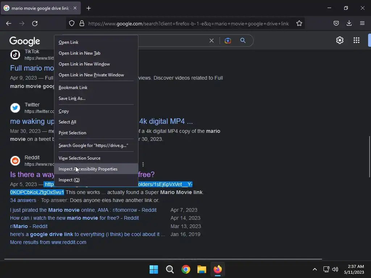Open Windows taskbar search
This screenshot has width=371, height=278.
[x=170, y=269]
